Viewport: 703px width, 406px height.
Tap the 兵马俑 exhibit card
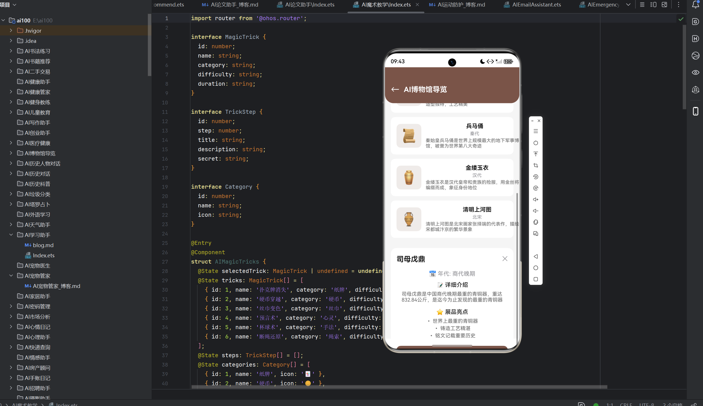coord(452,136)
